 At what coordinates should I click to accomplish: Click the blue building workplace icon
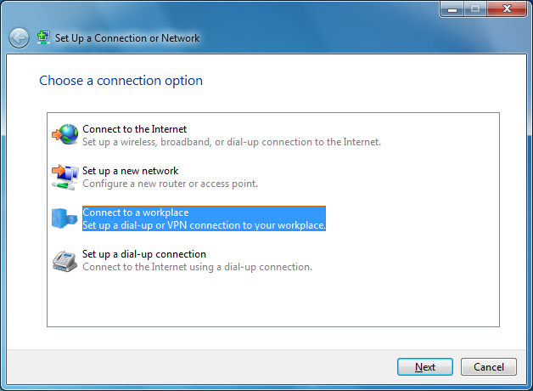coord(65,218)
